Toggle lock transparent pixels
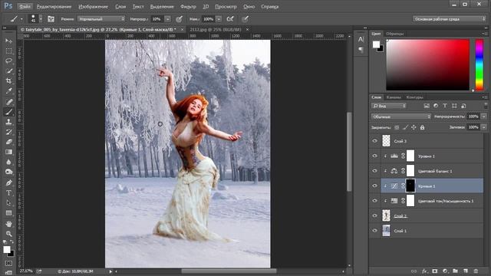The height and width of the screenshot is (276, 491). click(x=397, y=127)
